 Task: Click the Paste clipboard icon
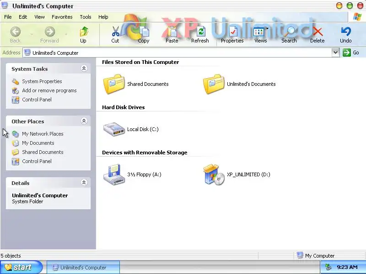pyautogui.click(x=172, y=32)
